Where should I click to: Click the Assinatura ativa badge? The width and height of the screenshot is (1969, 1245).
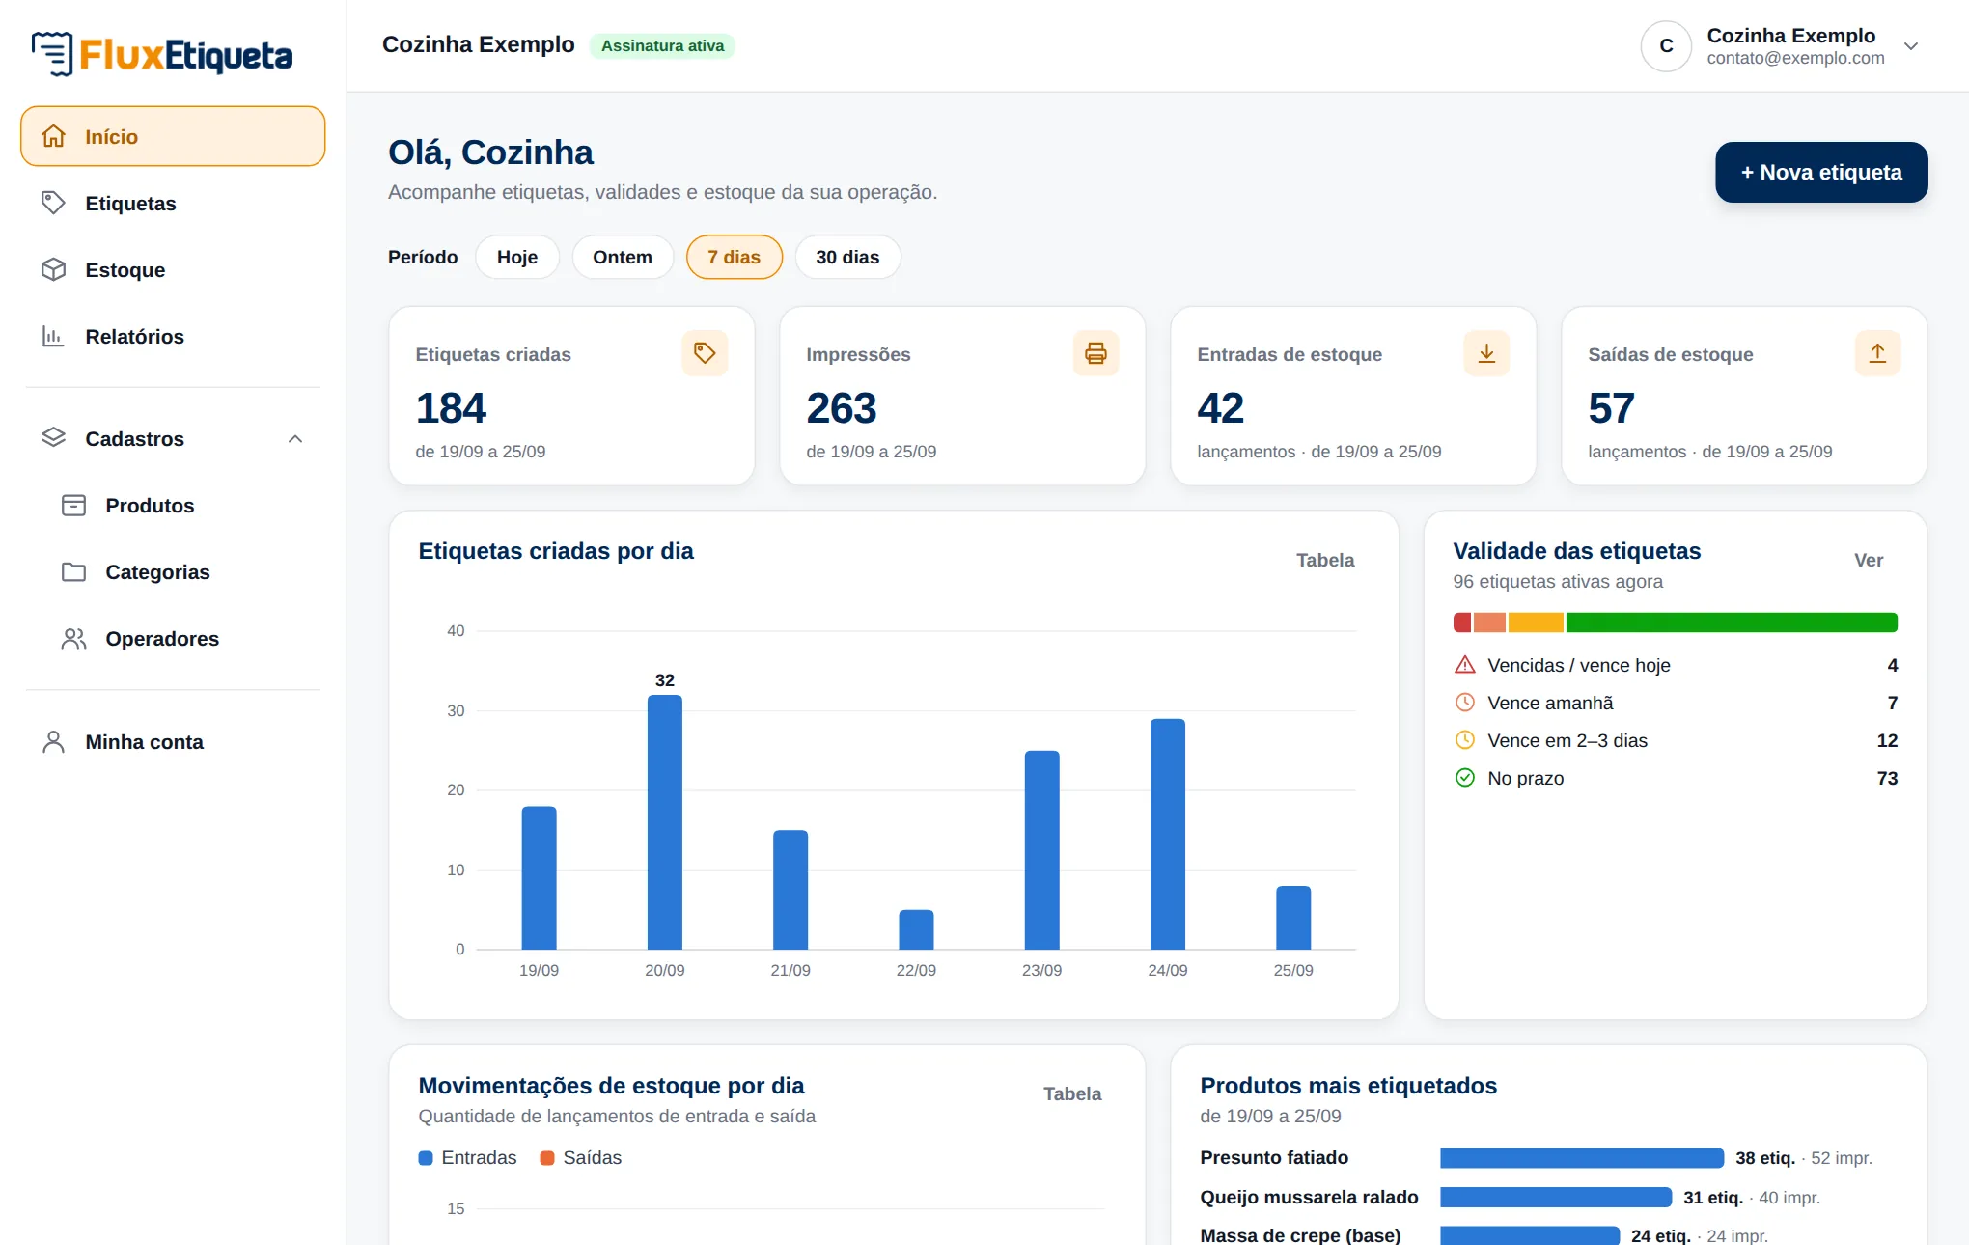pos(662,45)
